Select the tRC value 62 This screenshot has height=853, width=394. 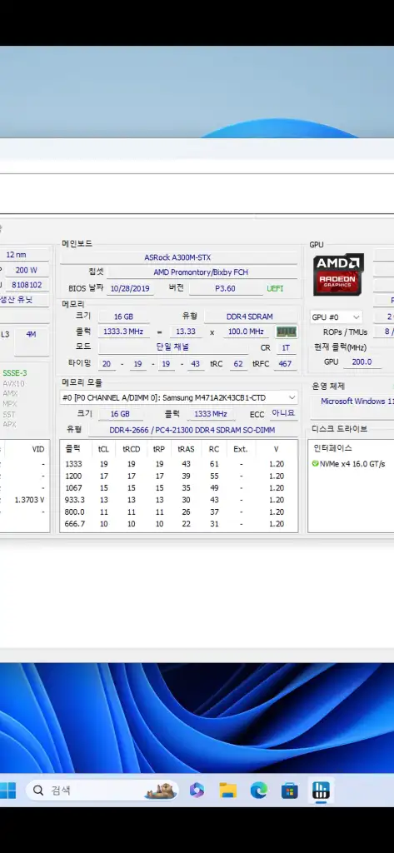click(x=237, y=363)
